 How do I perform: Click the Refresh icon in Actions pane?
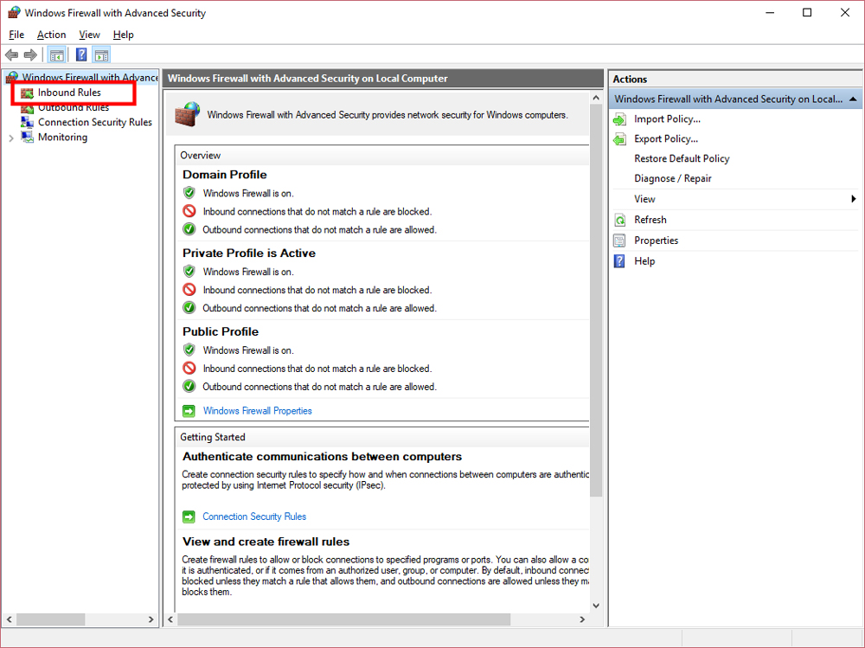tap(619, 220)
